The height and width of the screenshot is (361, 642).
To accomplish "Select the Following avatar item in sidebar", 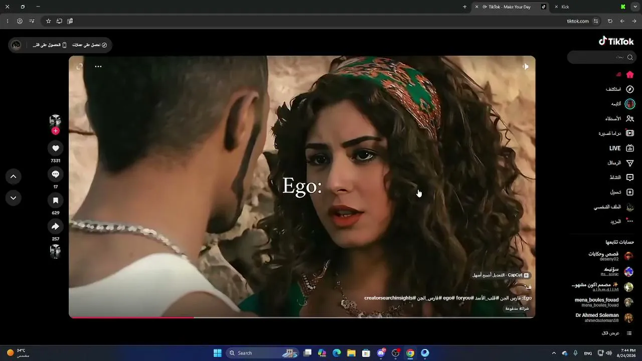I will [x=630, y=104].
